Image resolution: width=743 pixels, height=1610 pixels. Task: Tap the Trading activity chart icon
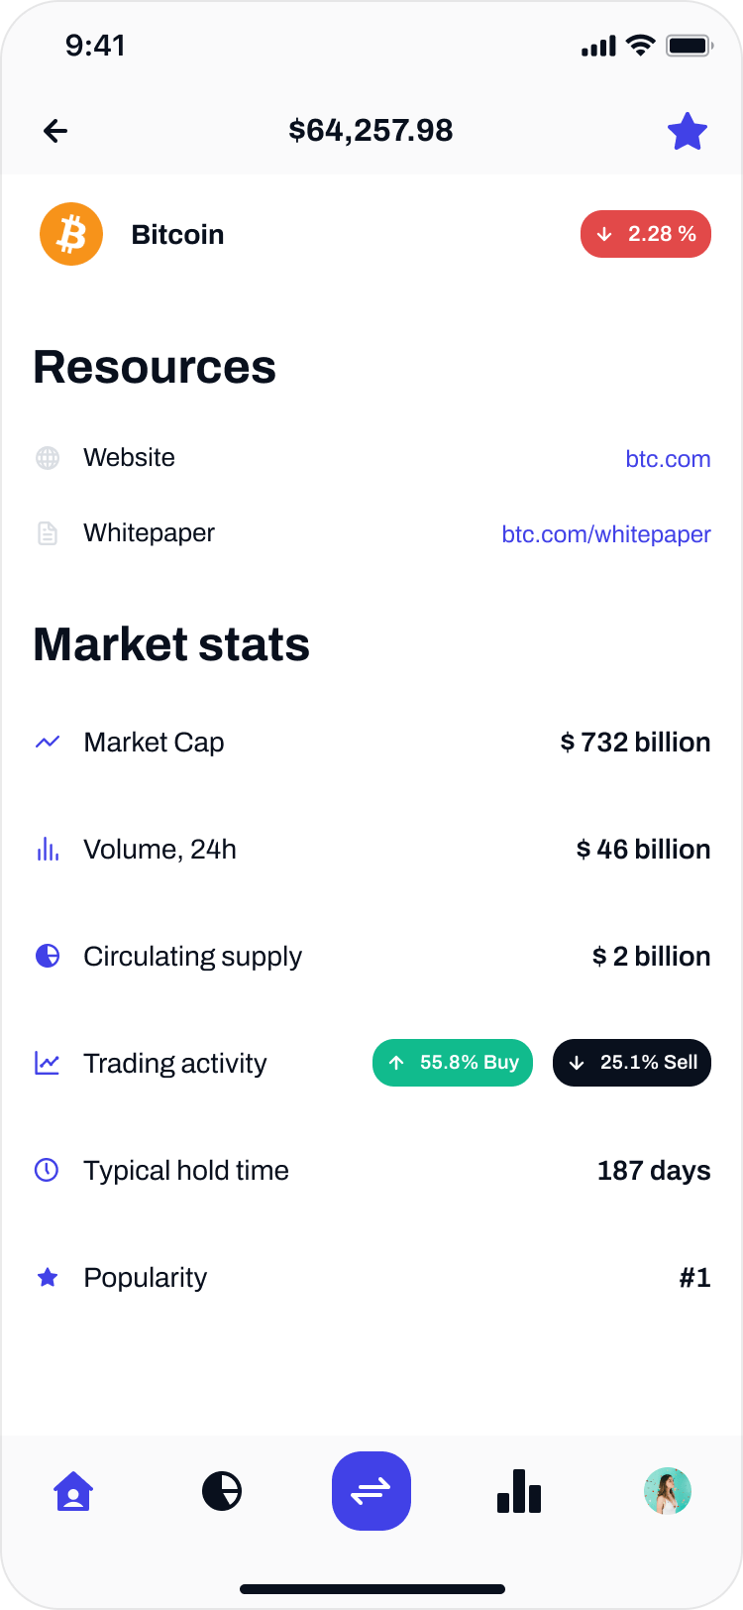click(x=48, y=1063)
